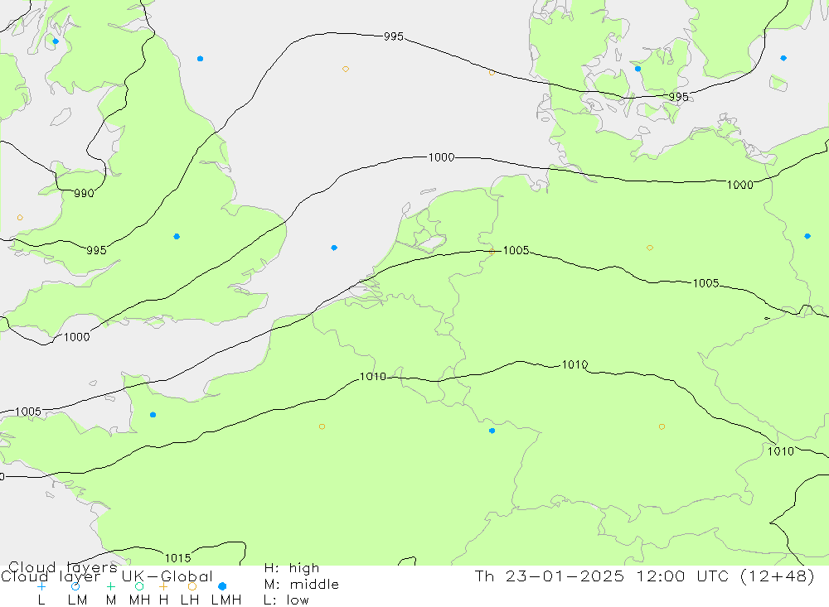The image size is (829, 607).
Task: Select the blue marker over the Danish islands
Action: click(638, 69)
